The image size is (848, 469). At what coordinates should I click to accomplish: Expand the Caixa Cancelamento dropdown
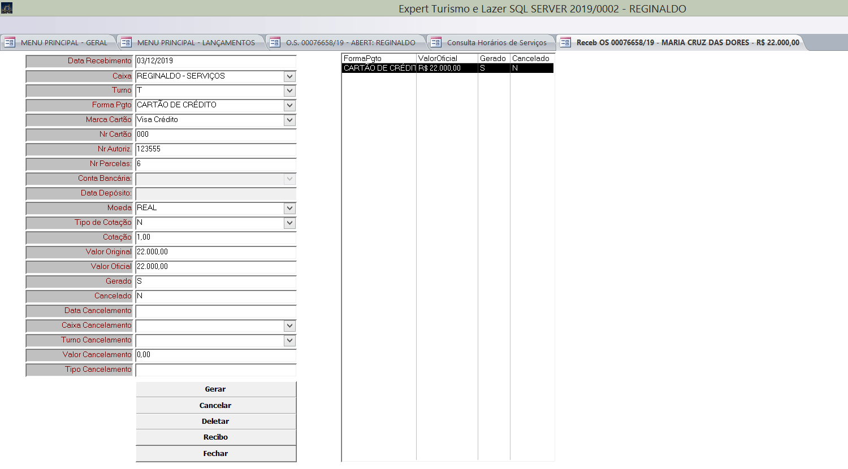(x=289, y=326)
